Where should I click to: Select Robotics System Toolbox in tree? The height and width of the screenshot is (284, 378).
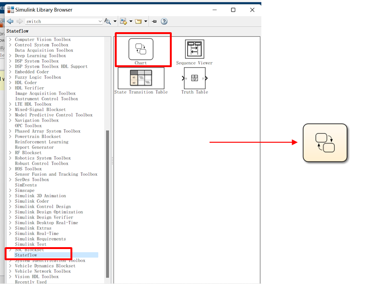(x=42, y=158)
